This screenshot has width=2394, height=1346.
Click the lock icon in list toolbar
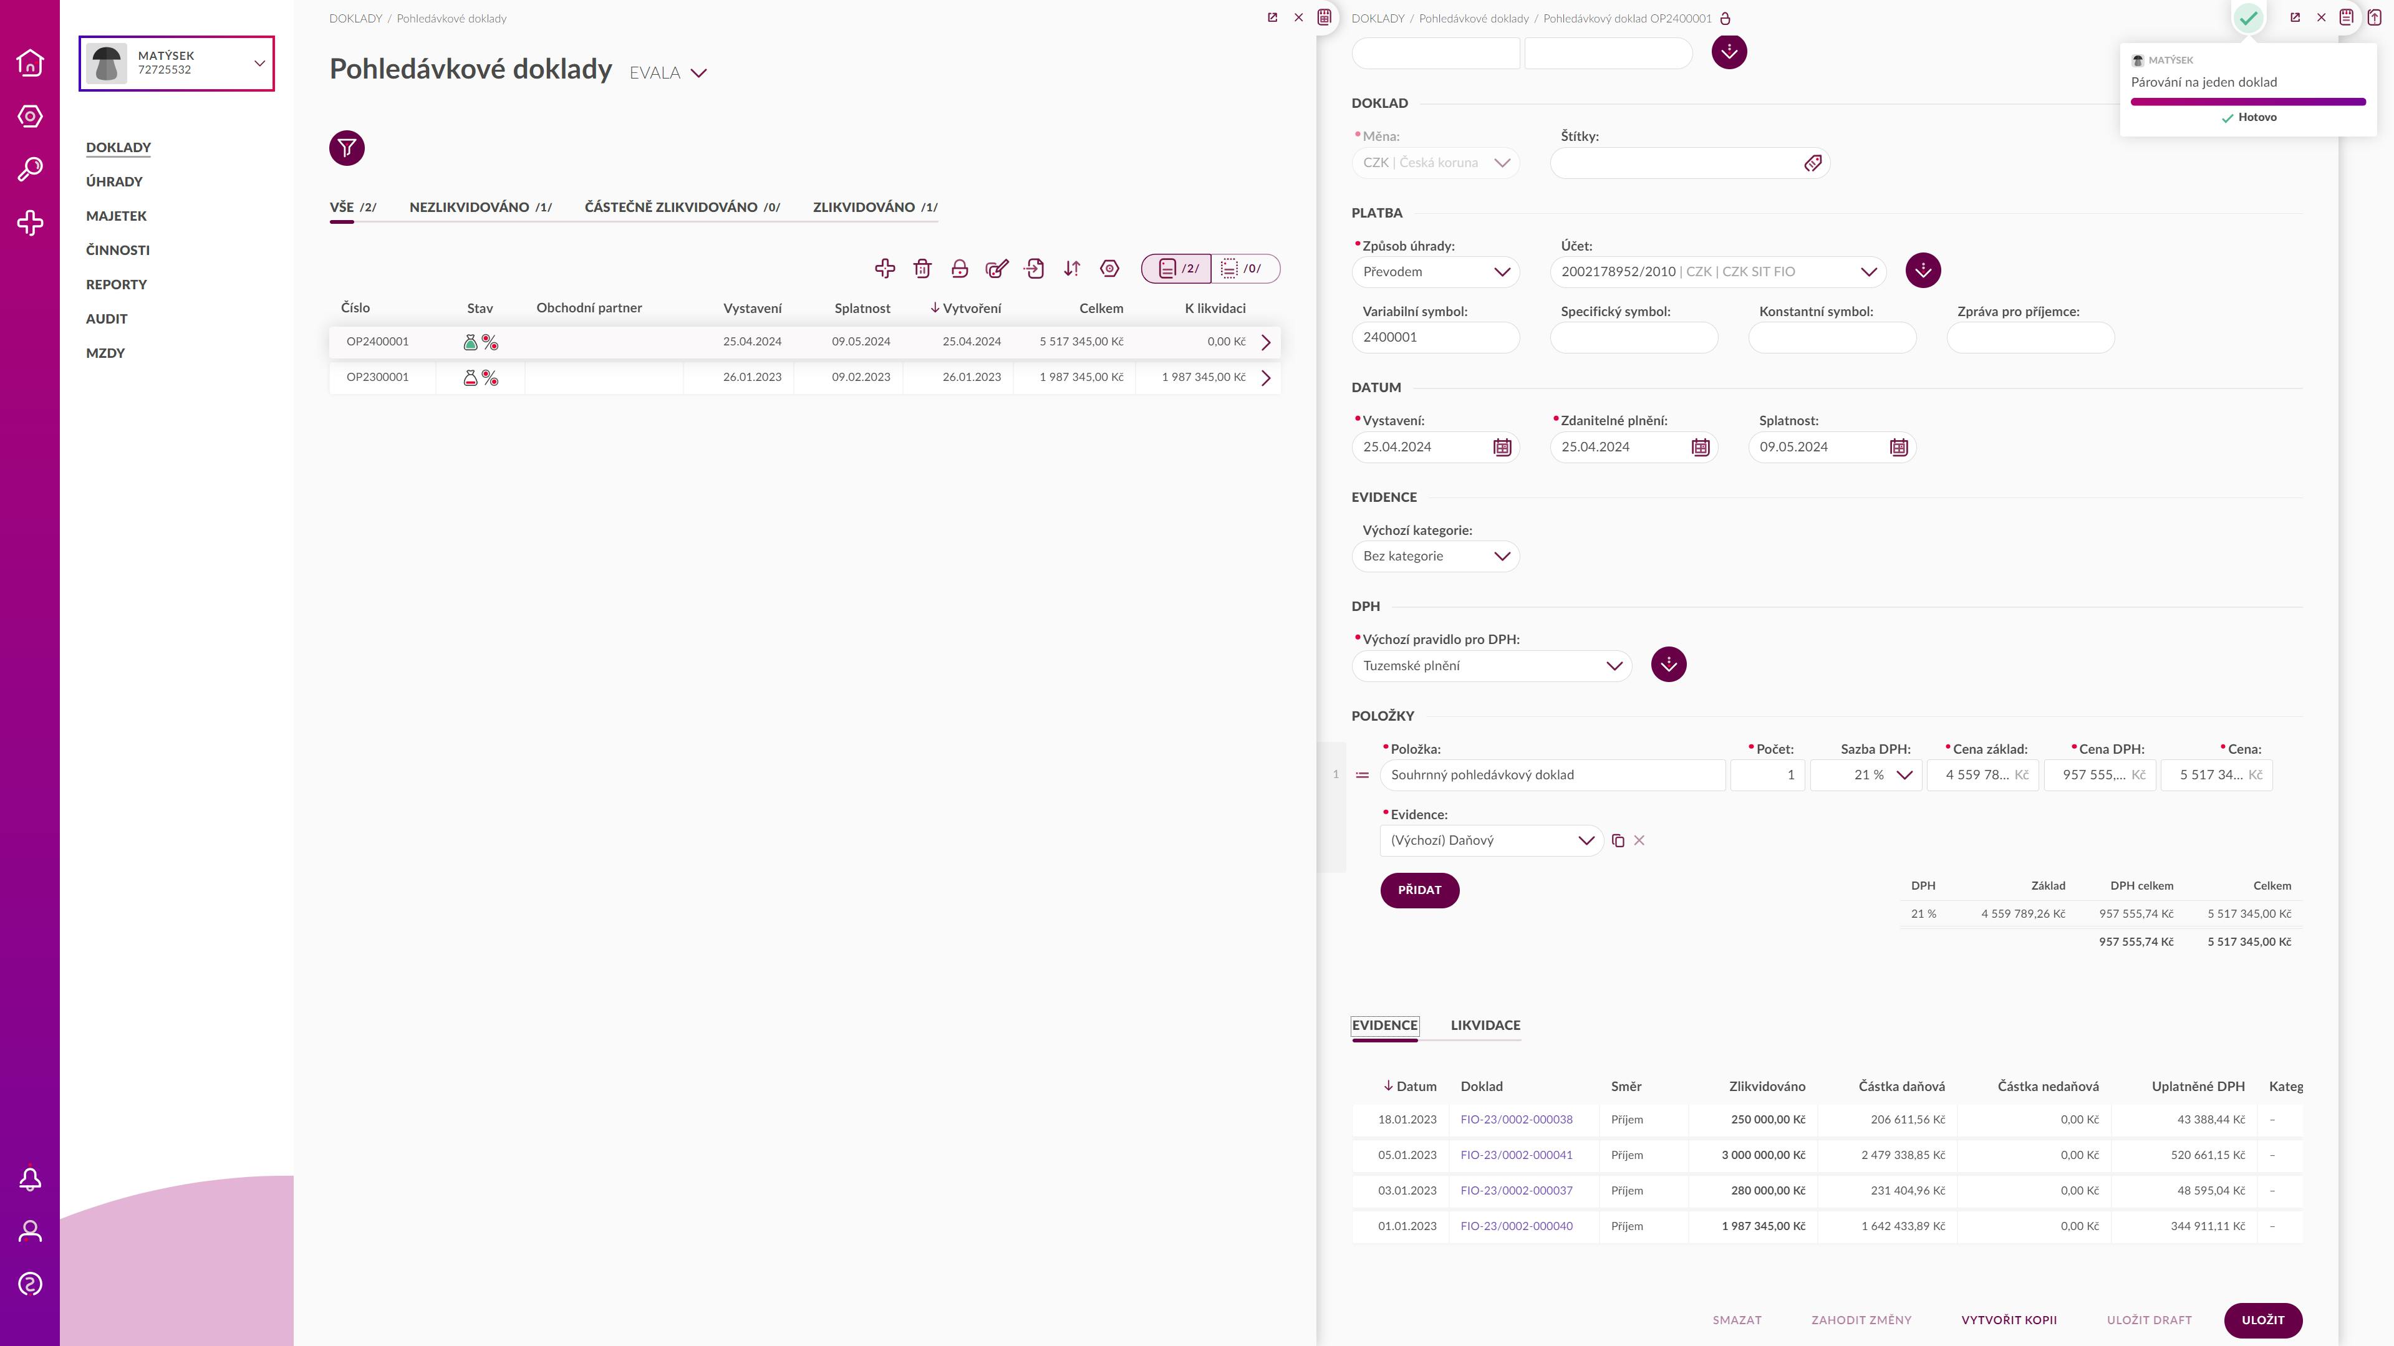coord(960,269)
